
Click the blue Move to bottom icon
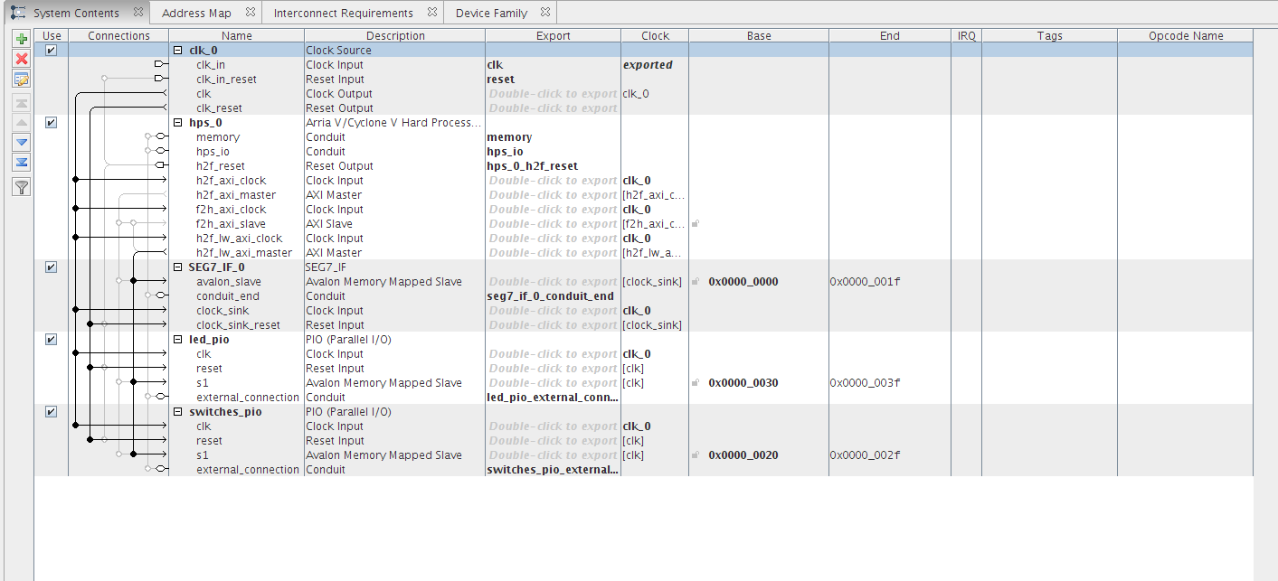coord(23,163)
